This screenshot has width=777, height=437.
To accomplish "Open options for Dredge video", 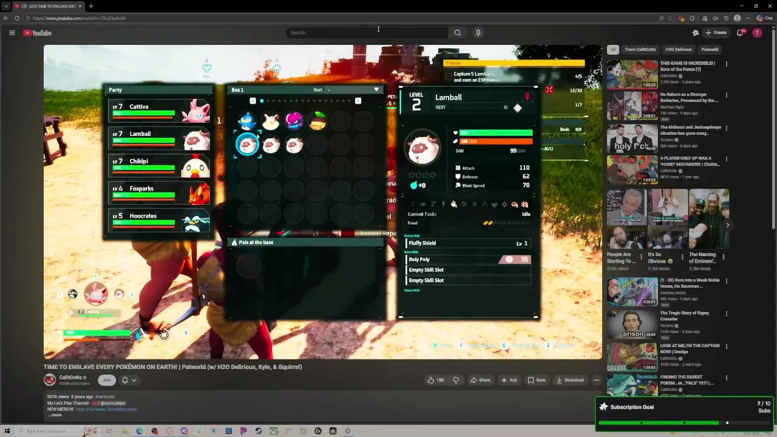I will point(726,347).
